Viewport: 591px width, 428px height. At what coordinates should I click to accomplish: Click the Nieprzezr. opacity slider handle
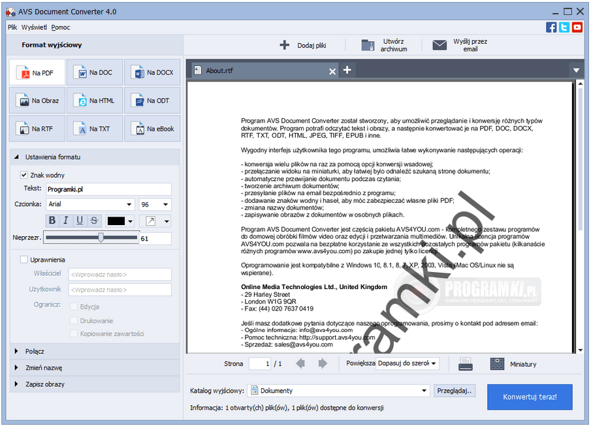101,237
